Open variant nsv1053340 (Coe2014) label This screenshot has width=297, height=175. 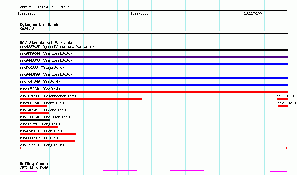[40, 89]
